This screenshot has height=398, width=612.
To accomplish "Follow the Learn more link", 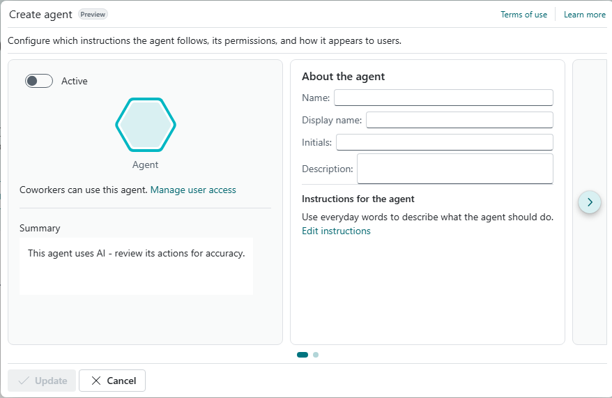I will tap(584, 15).
